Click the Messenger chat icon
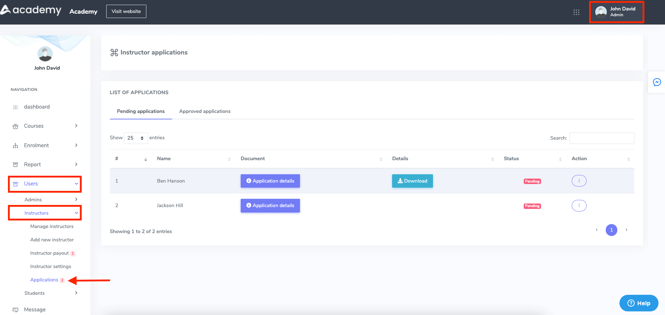 pyautogui.click(x=657, y=82)
